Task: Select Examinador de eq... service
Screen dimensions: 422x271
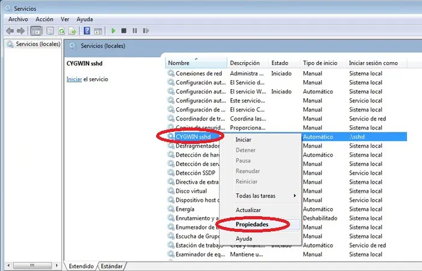Action: click(x=200, y=254)
